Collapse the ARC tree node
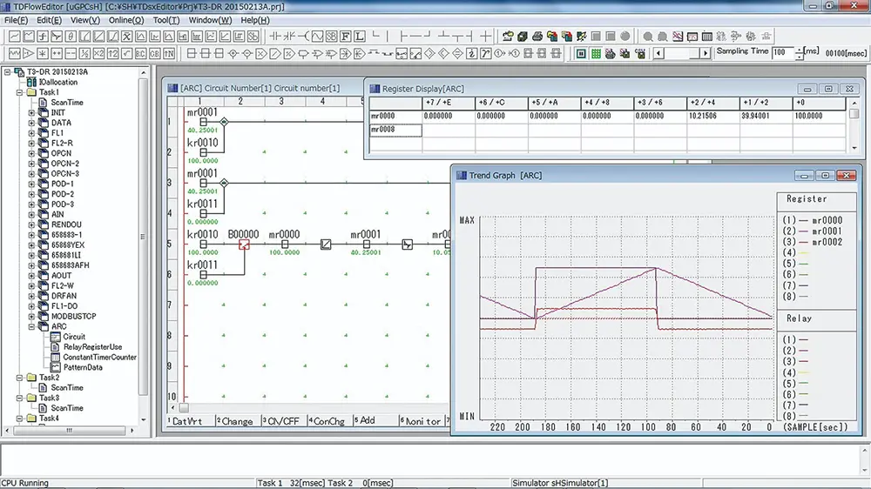This screenshot has width=871, height=489. 32,326
